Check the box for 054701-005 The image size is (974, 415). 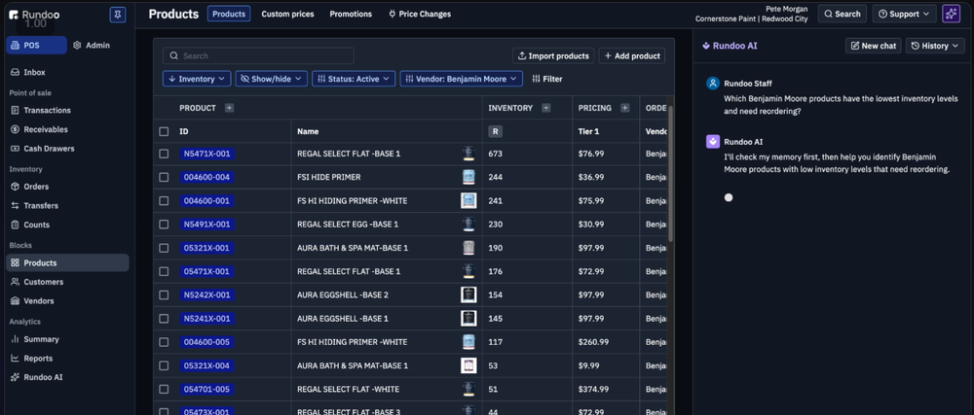[x=164, y=389]
